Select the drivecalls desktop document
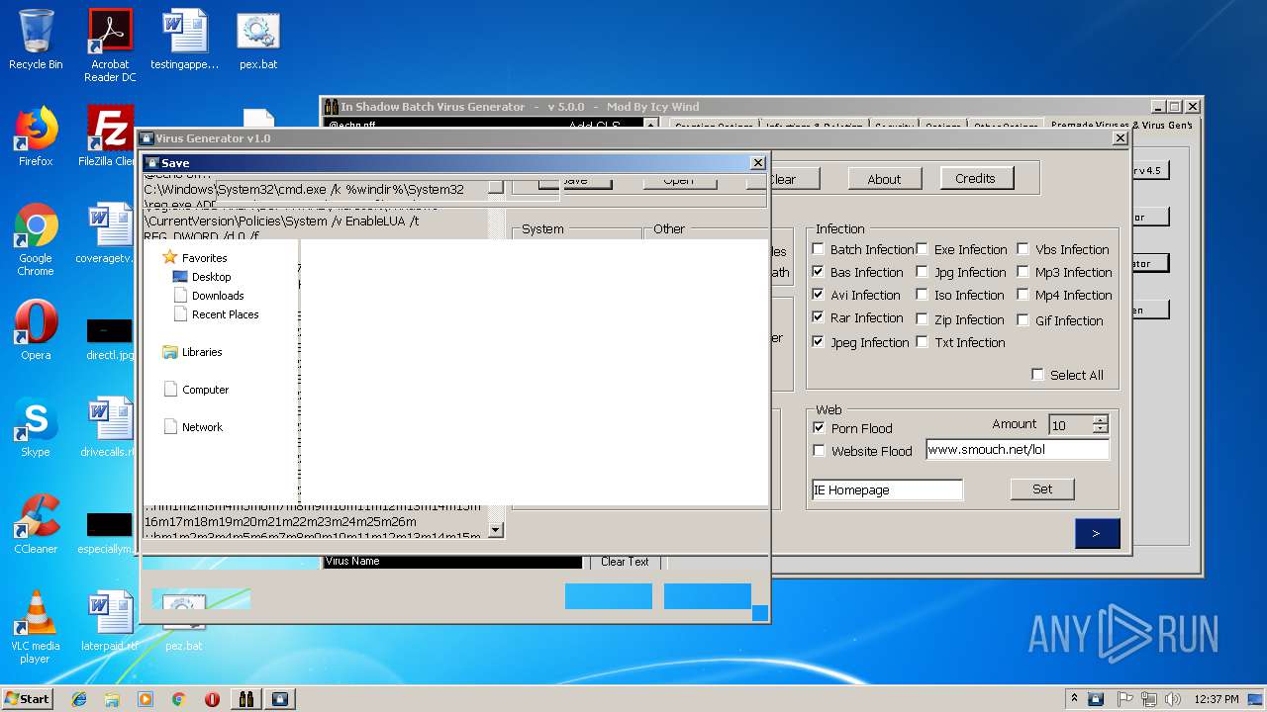The height and width of the screenshot is (712, 1267). 110,427
